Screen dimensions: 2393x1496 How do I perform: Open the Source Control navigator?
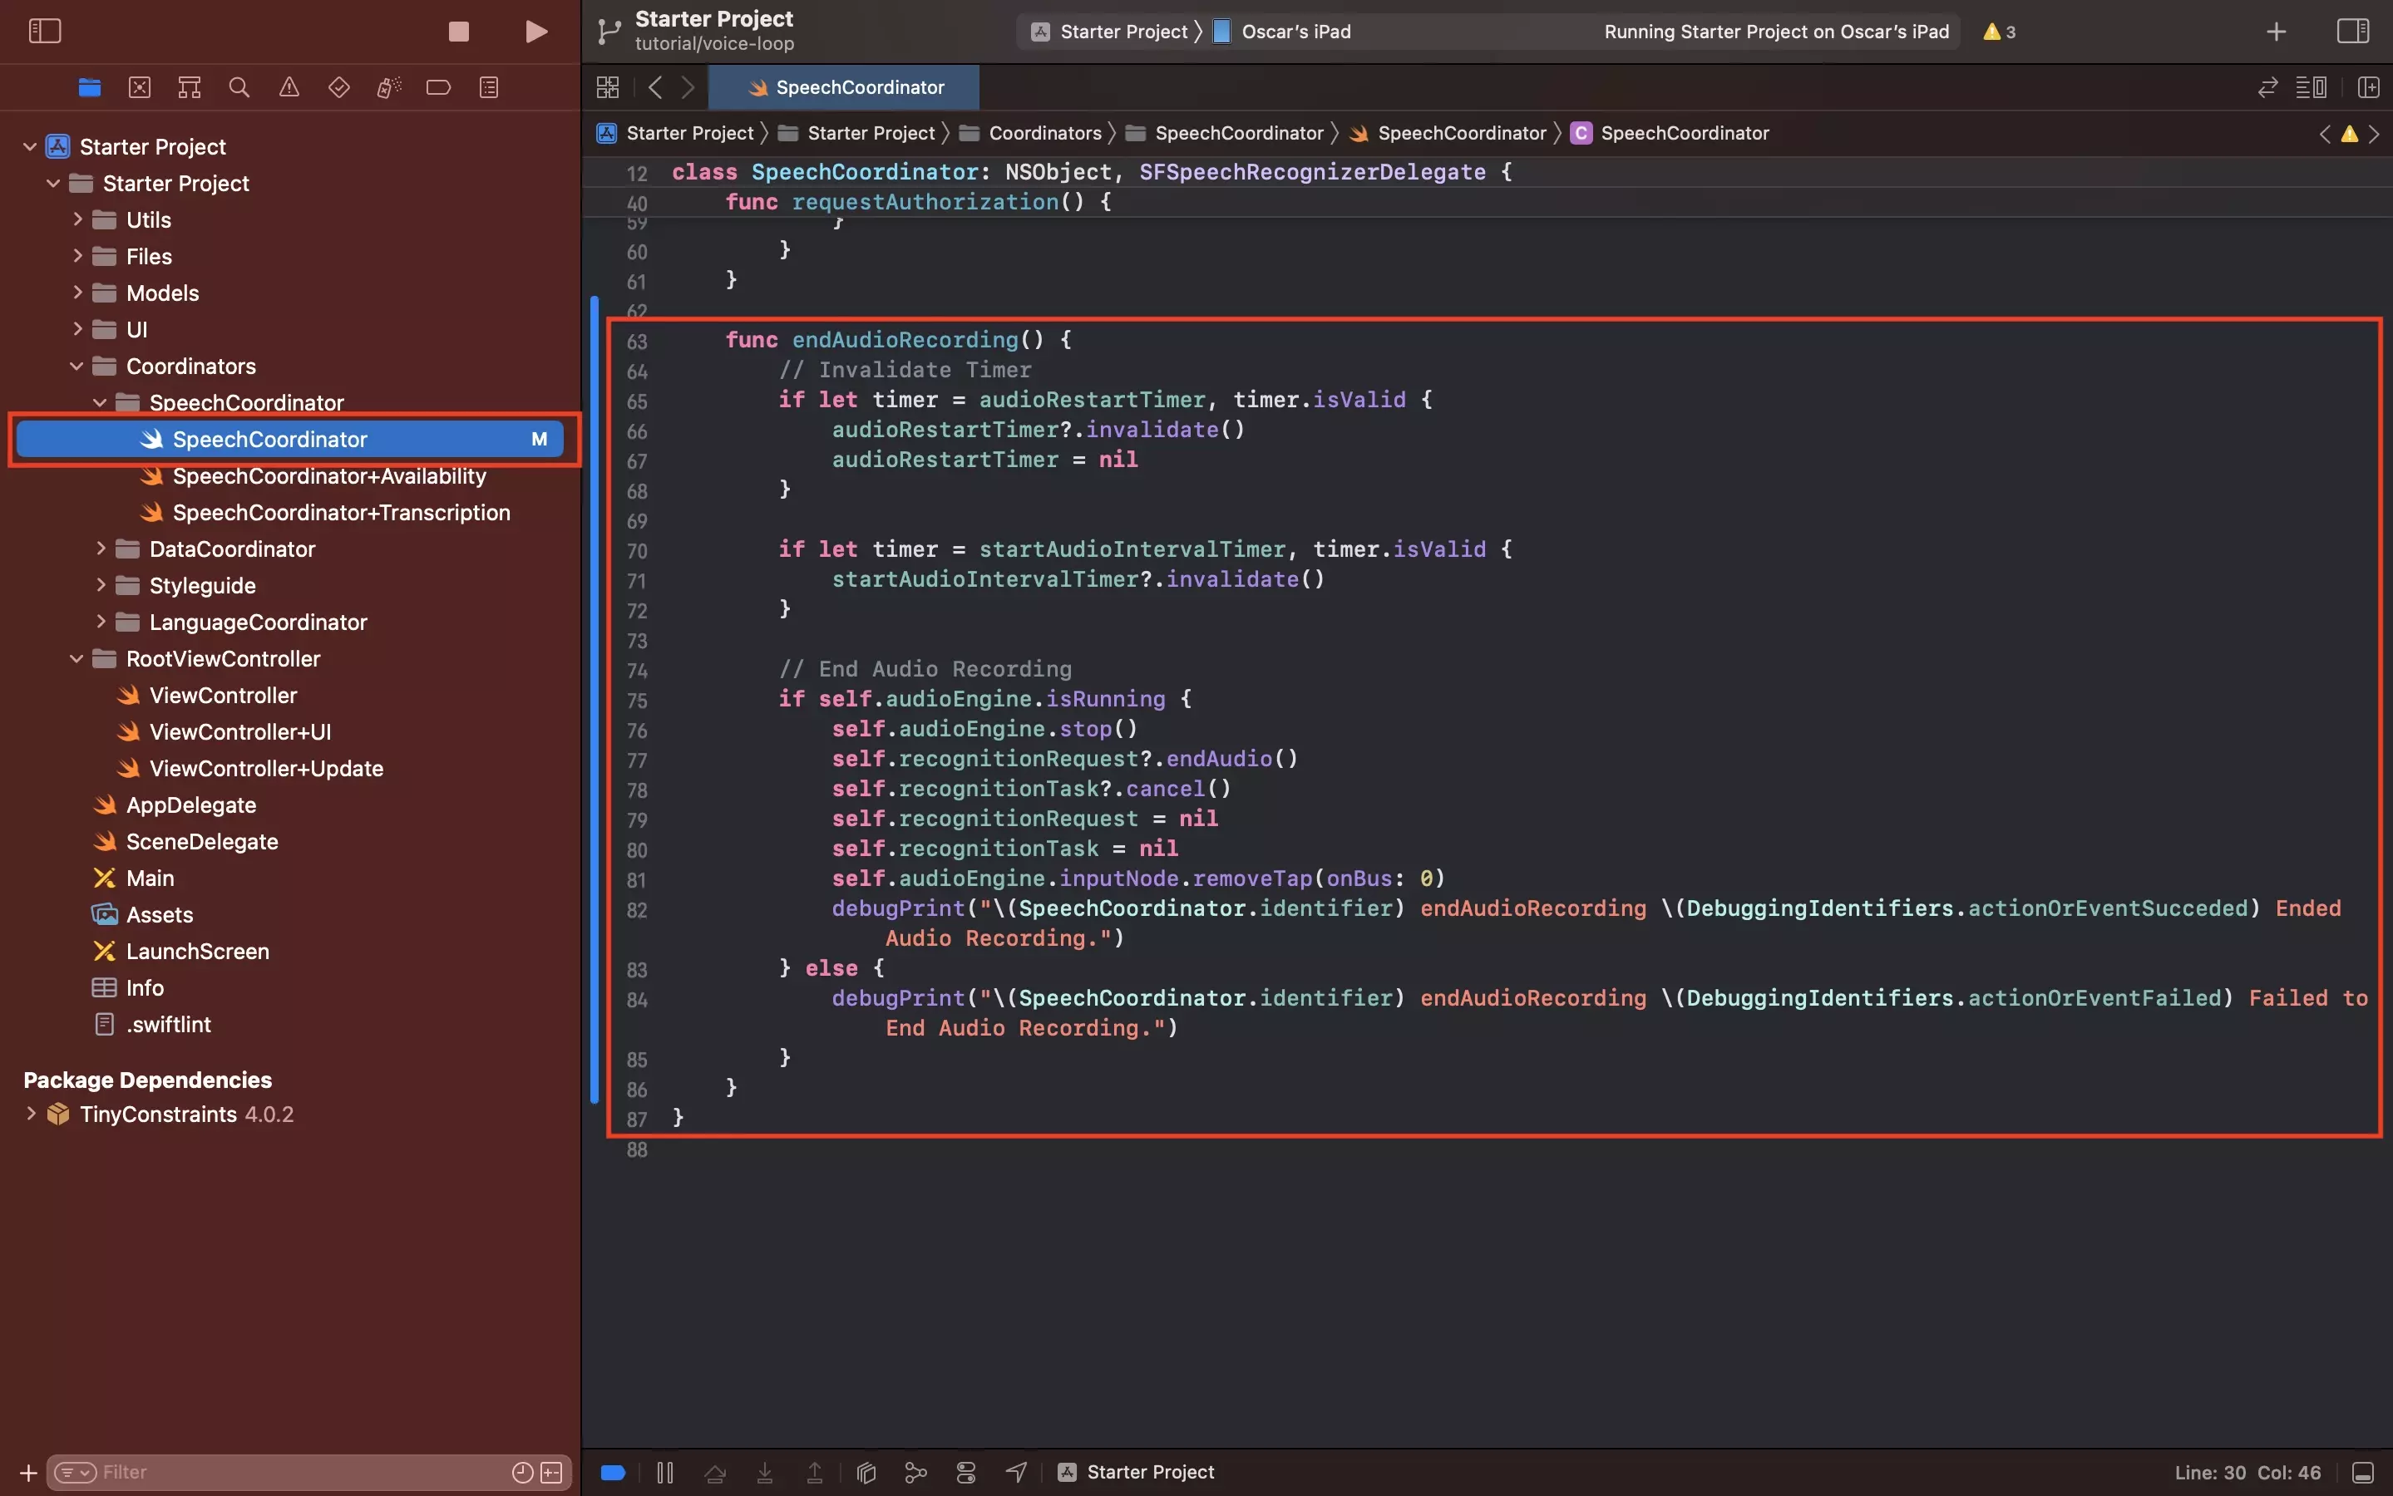(x=140, y=87)
